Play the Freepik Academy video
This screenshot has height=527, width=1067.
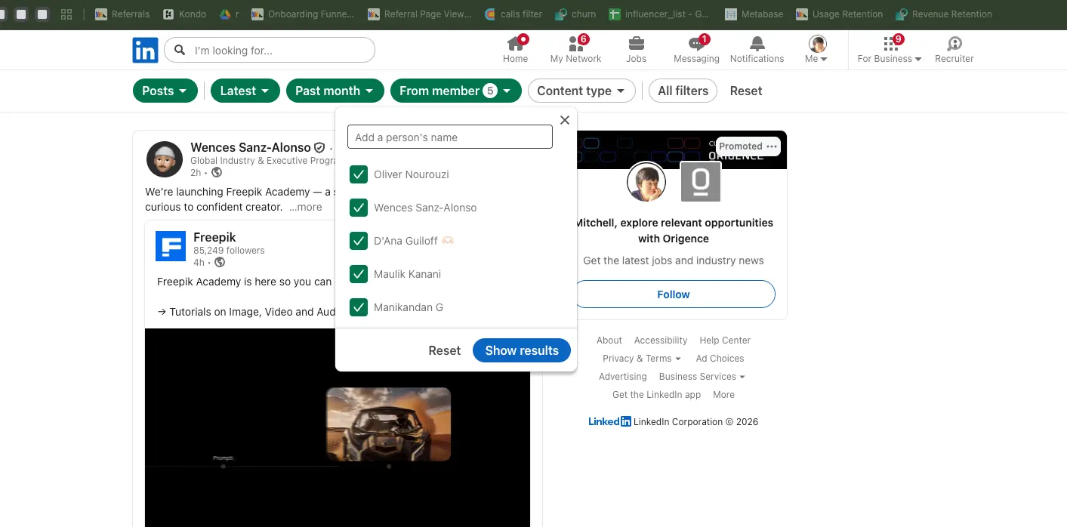pos(338,427)
